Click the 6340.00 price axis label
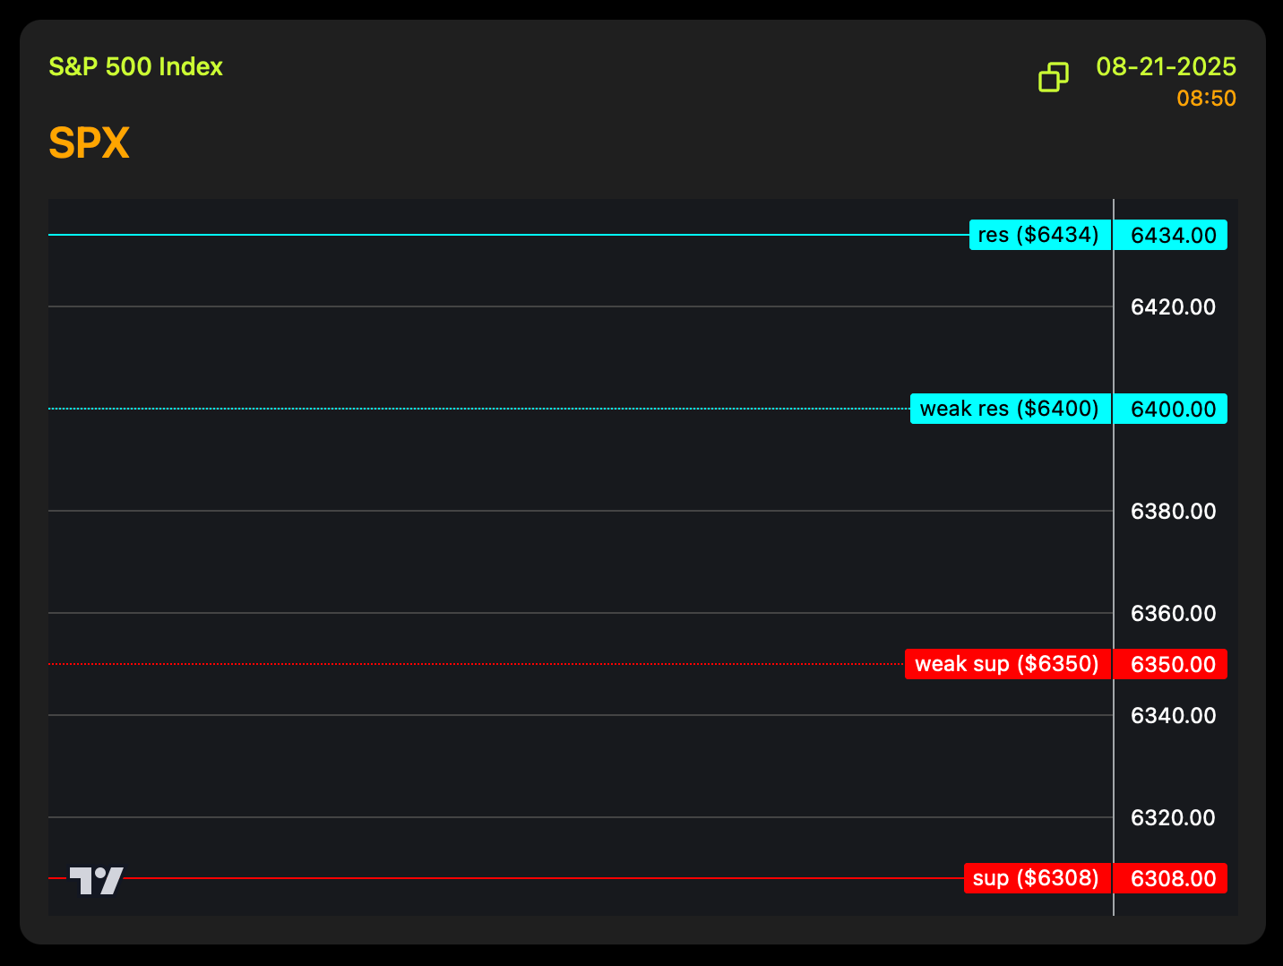This screenshot has height=966, width=1283. pos(1173,716)
